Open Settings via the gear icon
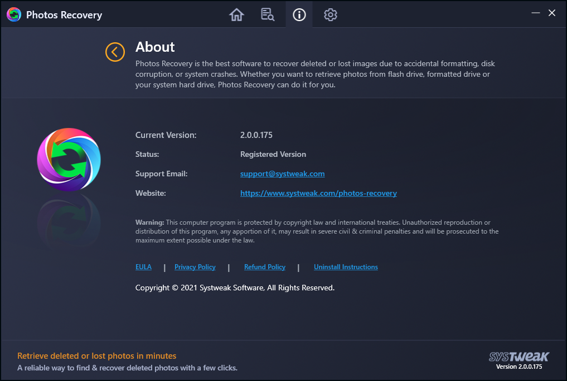Image resolution: width=567 pixels, height=381 pixels. (330, 14)
